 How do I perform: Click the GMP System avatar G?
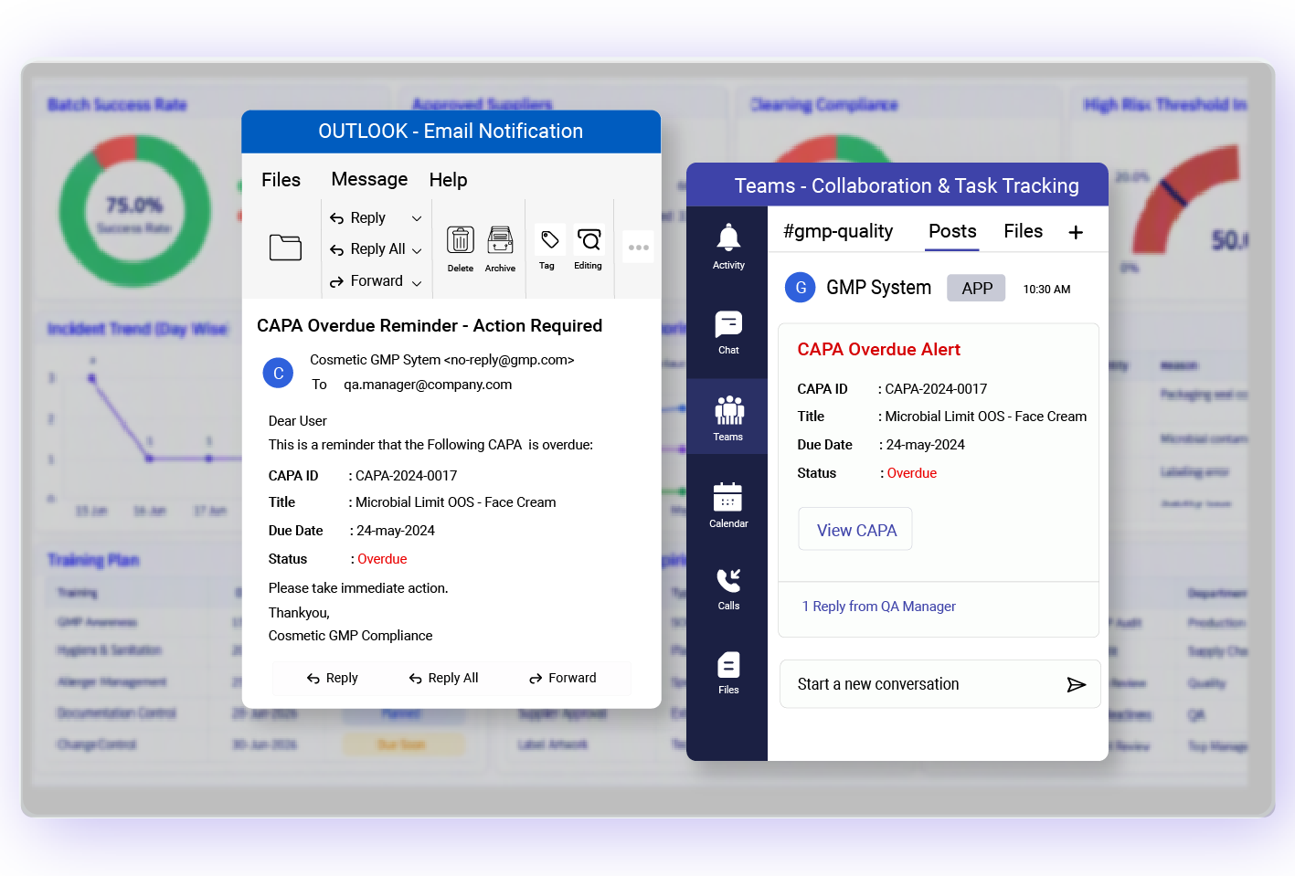tap(801, 288)
